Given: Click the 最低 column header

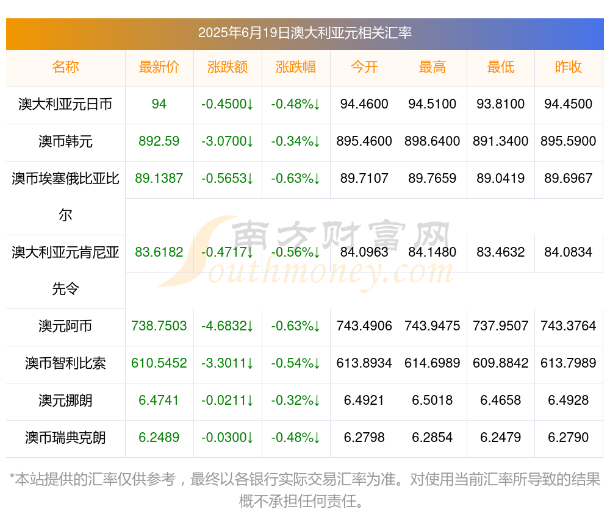Looking at the screenshot, I should pyautogui.click(x=501, y=67).
